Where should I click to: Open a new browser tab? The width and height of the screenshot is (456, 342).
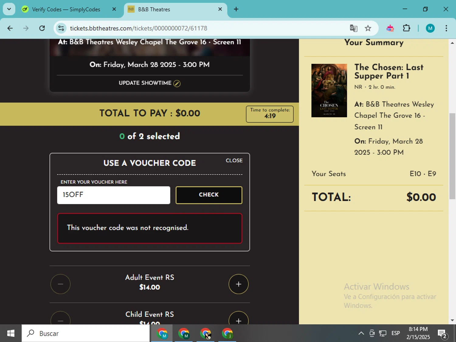tap(236, 9)
